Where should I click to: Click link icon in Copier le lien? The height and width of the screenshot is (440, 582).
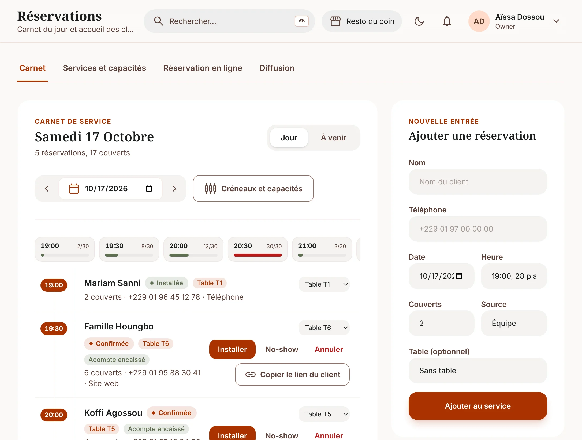[x=250, y=375]
